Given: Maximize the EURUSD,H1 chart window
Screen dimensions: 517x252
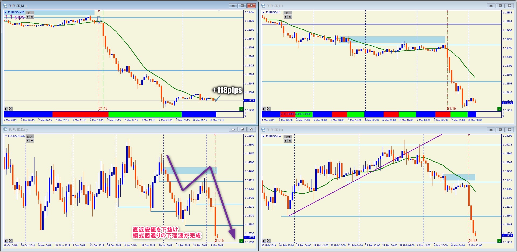Looking at the screenshot, I should click(x=500, y=6).
